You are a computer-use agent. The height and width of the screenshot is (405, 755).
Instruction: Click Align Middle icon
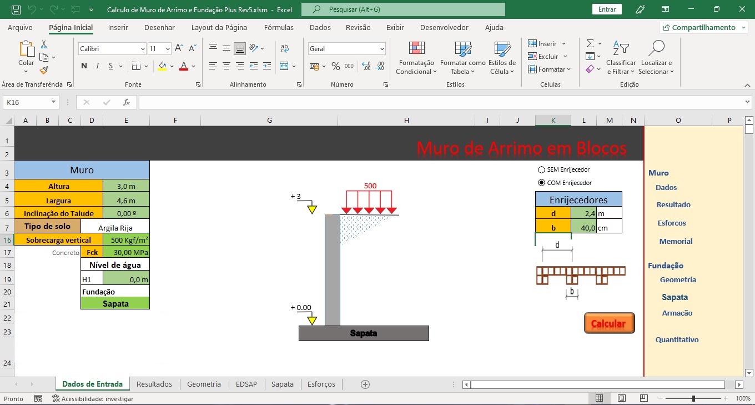point(226,48)
